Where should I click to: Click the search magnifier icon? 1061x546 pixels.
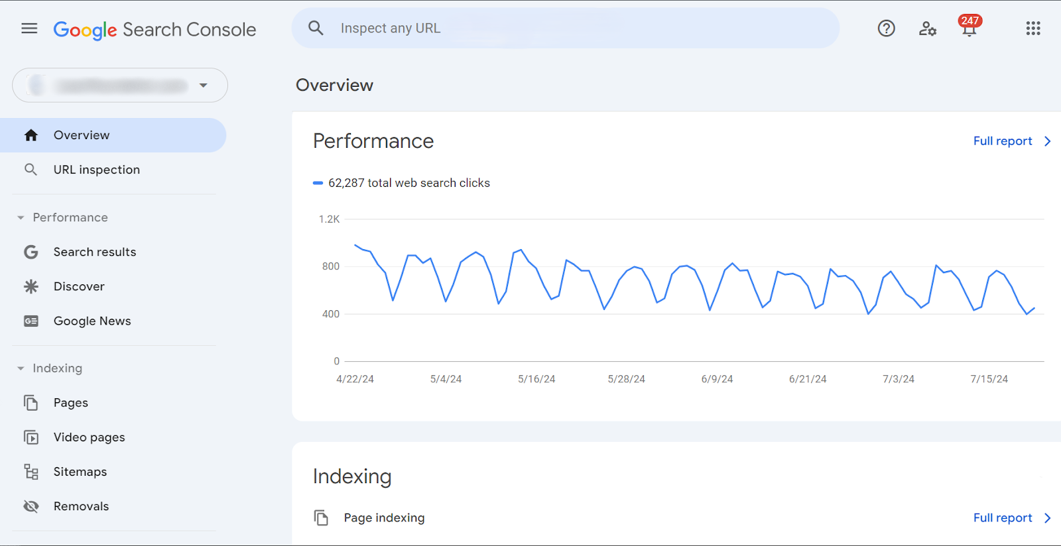316,28
